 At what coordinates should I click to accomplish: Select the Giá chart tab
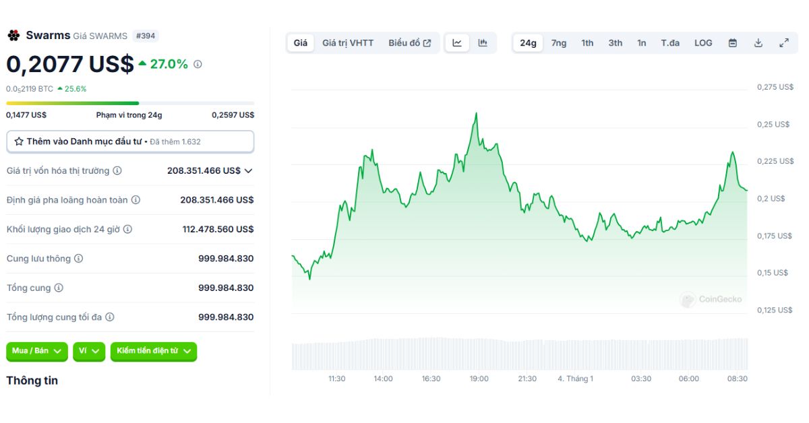[x=301, y=43]
